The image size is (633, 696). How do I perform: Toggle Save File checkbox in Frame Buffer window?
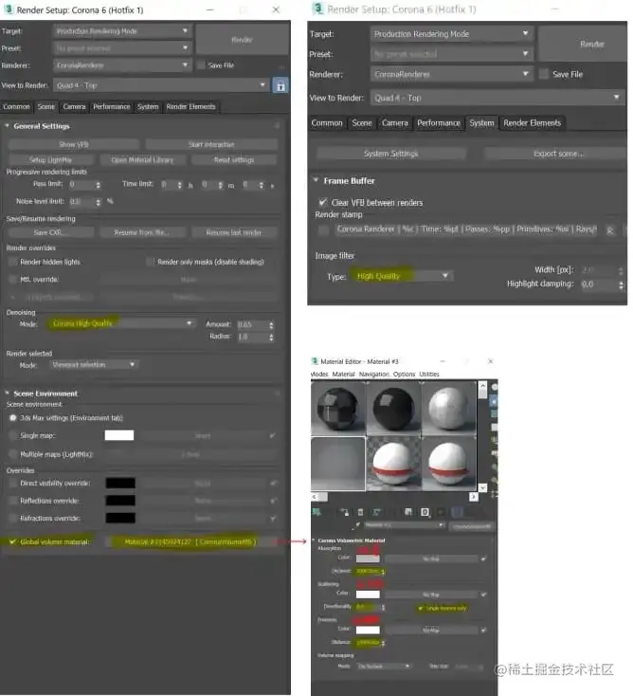pyautogui.click(x=544, y=74)
